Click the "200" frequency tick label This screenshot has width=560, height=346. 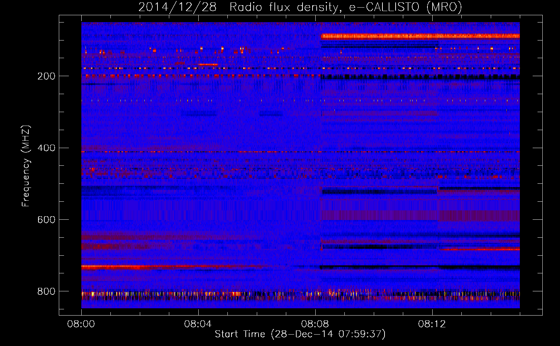(x=46, y=76)
